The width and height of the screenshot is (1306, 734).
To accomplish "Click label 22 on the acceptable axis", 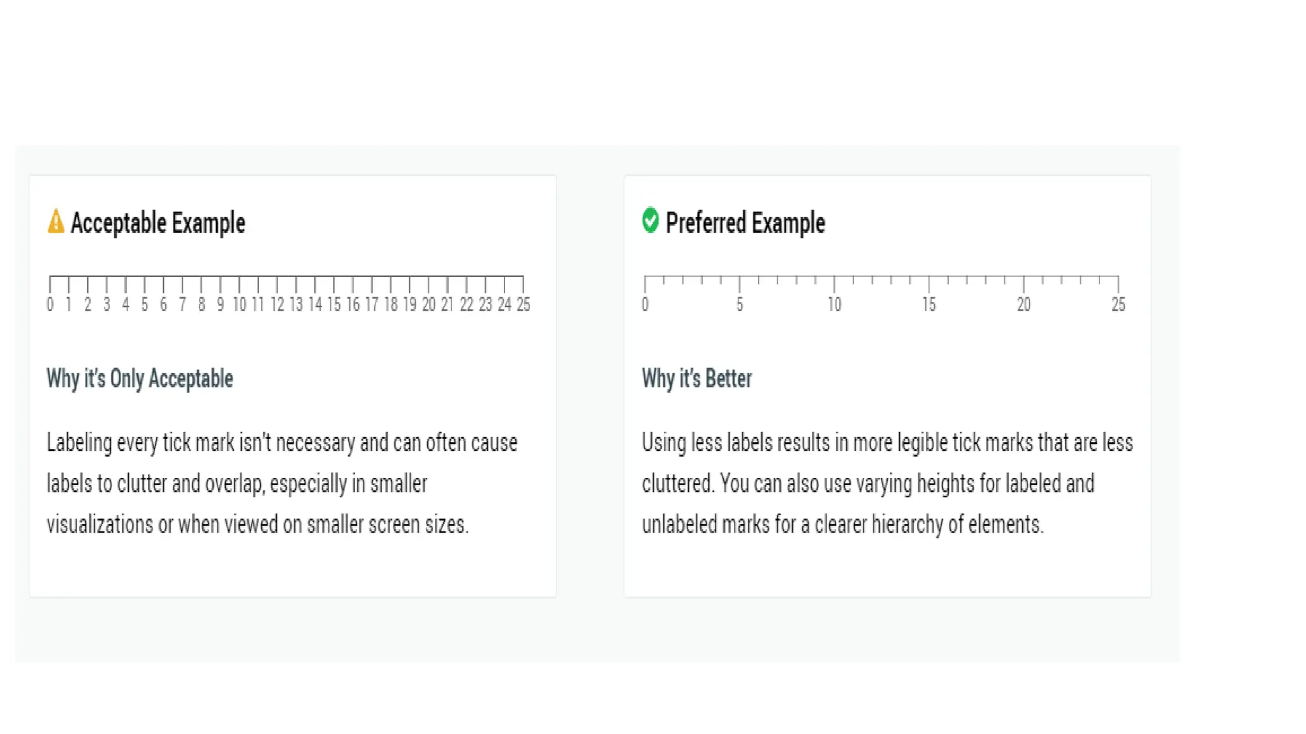I will [467, 305].
